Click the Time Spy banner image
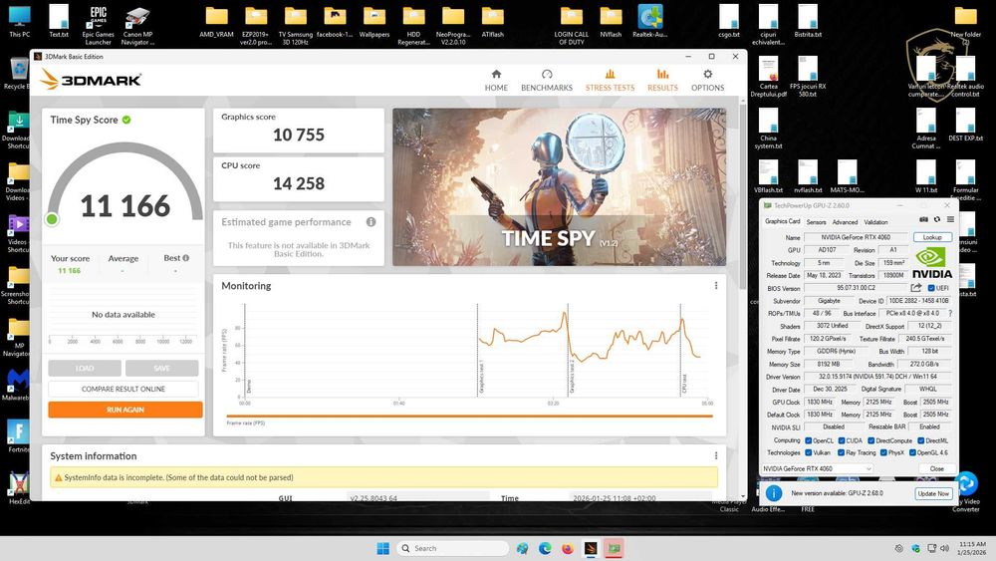Screen dimensions: 996x561 (x=559, y=186)
